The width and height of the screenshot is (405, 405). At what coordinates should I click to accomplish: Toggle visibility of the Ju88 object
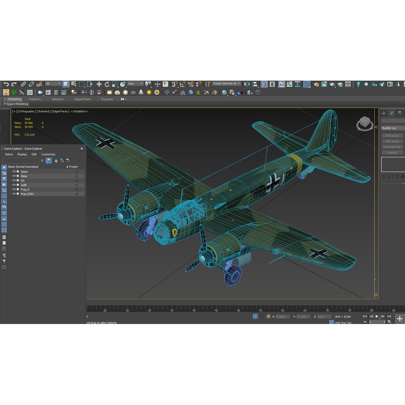[14, 185]
